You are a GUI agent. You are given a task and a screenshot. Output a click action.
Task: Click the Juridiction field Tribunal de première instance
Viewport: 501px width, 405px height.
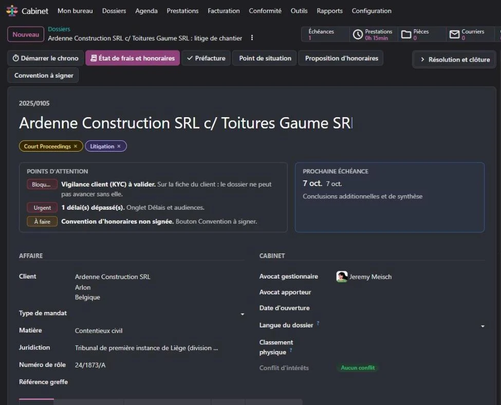(146, 348)
